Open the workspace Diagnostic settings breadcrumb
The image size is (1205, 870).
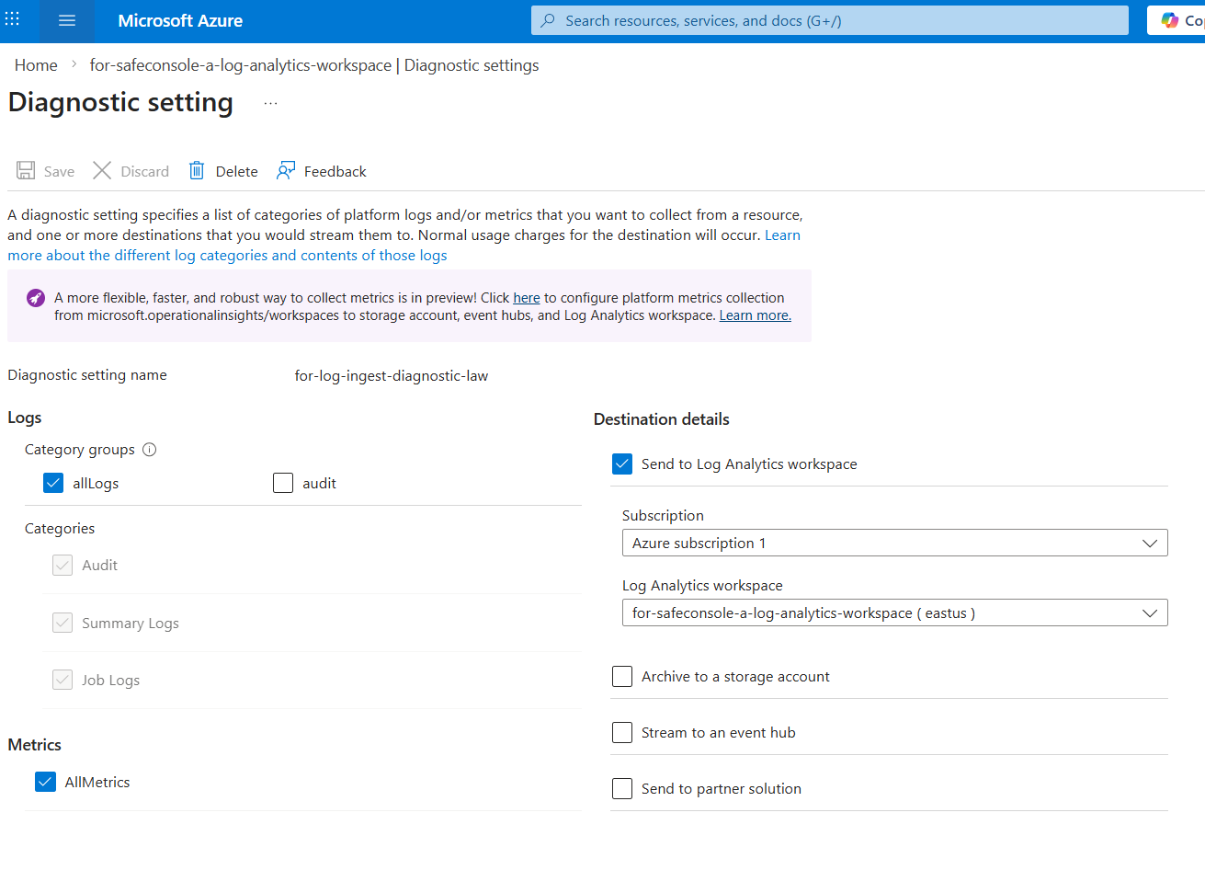click(x=314, y=65)
